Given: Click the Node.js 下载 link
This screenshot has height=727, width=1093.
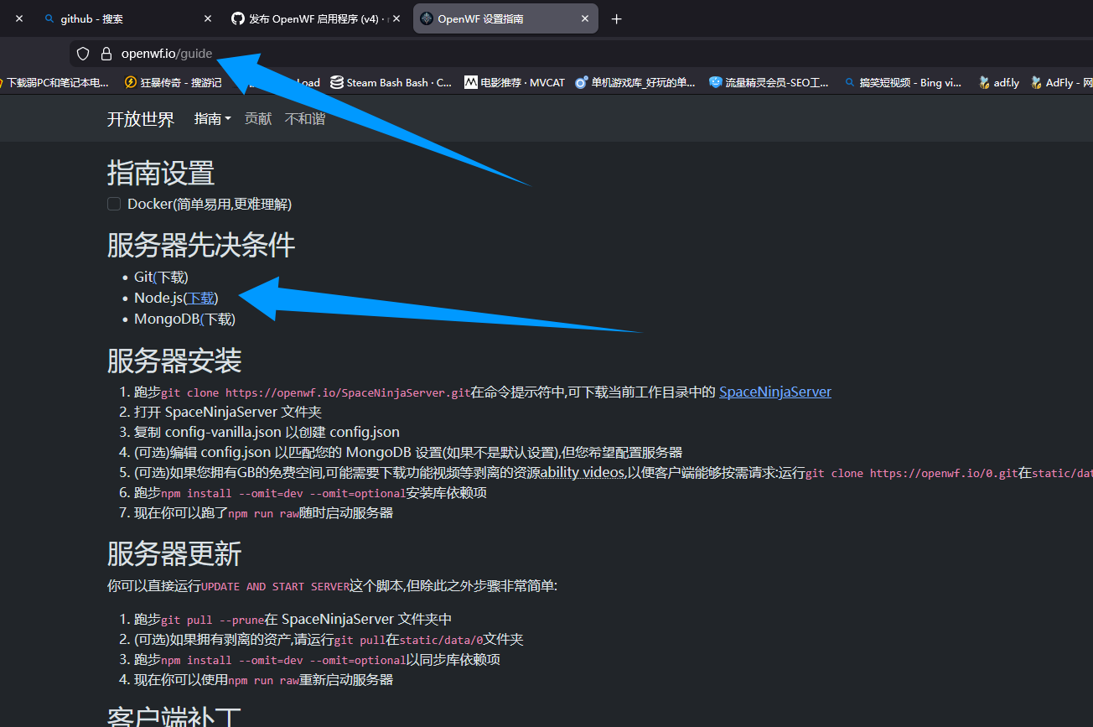Looking at the screenshot, I should point(201,298).
